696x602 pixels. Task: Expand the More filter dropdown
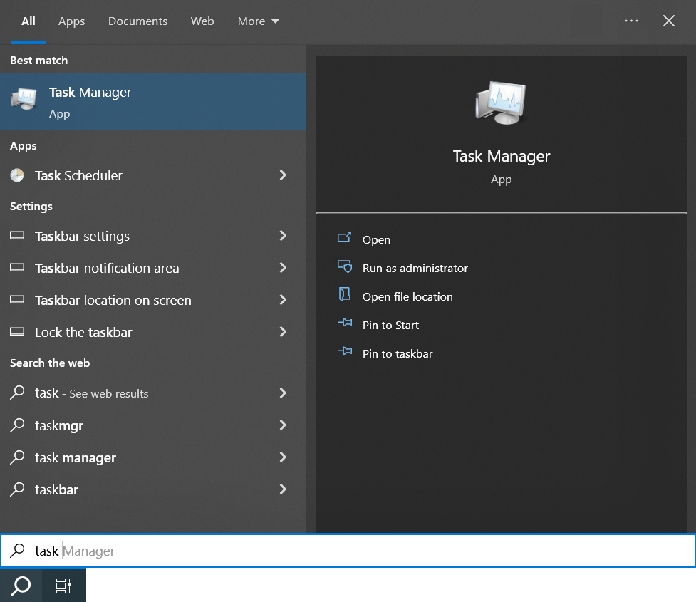point(259,21)
